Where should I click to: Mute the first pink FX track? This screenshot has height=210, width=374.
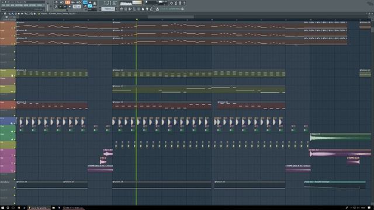[14, 156]
